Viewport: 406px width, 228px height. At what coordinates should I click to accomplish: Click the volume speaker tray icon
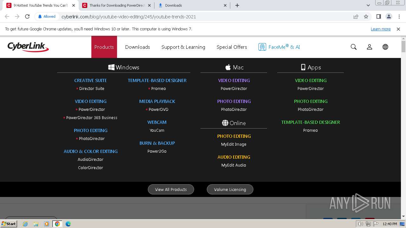coord(361,224)
